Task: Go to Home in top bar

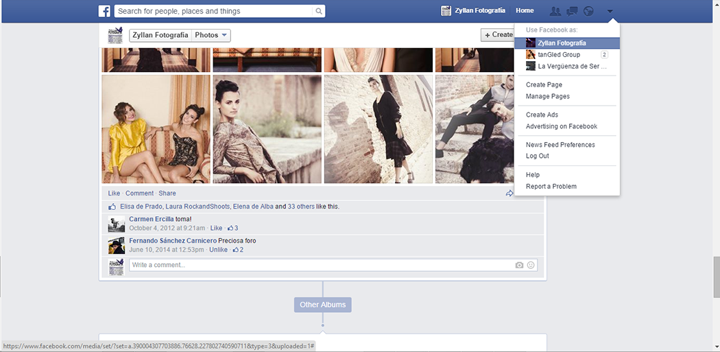Action: [525, 10]
